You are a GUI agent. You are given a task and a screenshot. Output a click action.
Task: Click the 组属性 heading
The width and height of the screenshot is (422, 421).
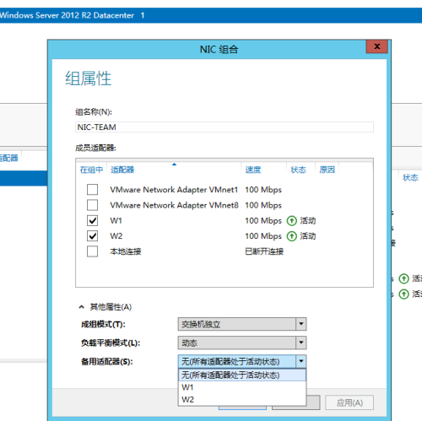[x=89, y=78]
